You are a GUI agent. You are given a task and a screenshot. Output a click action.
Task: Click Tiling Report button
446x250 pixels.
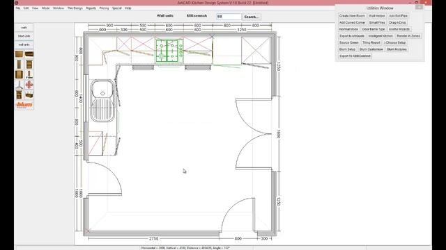coord(371,42)
